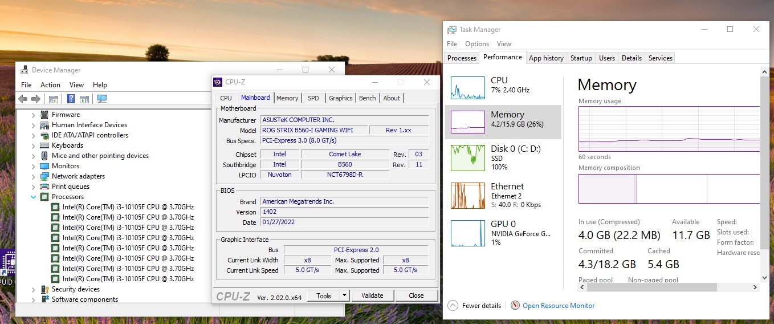Viewport: 774px width, 324px height.
Task: Click the Open Resource Monitor link
Action: click(x=558, y=306)
